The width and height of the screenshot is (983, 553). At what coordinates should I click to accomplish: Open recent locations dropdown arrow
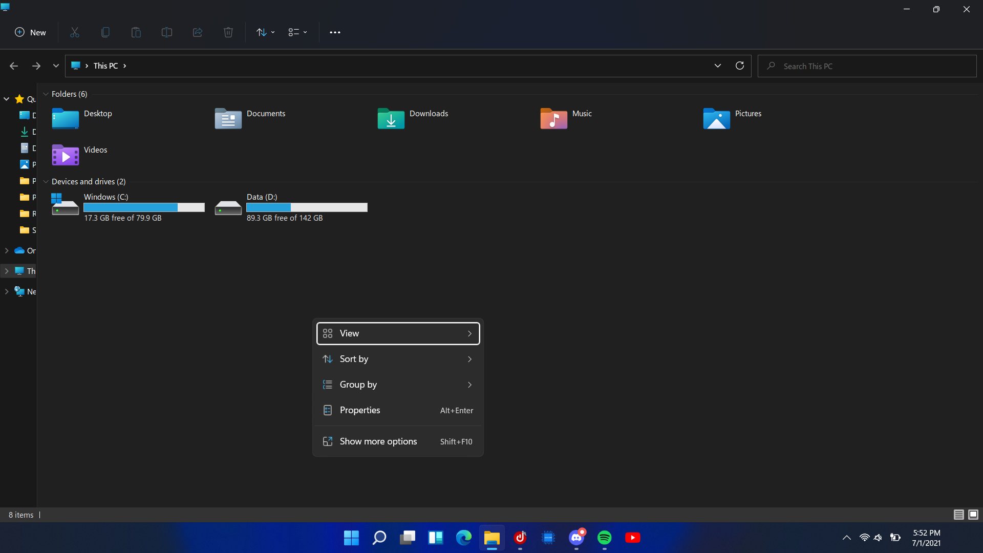coord(56,66)
